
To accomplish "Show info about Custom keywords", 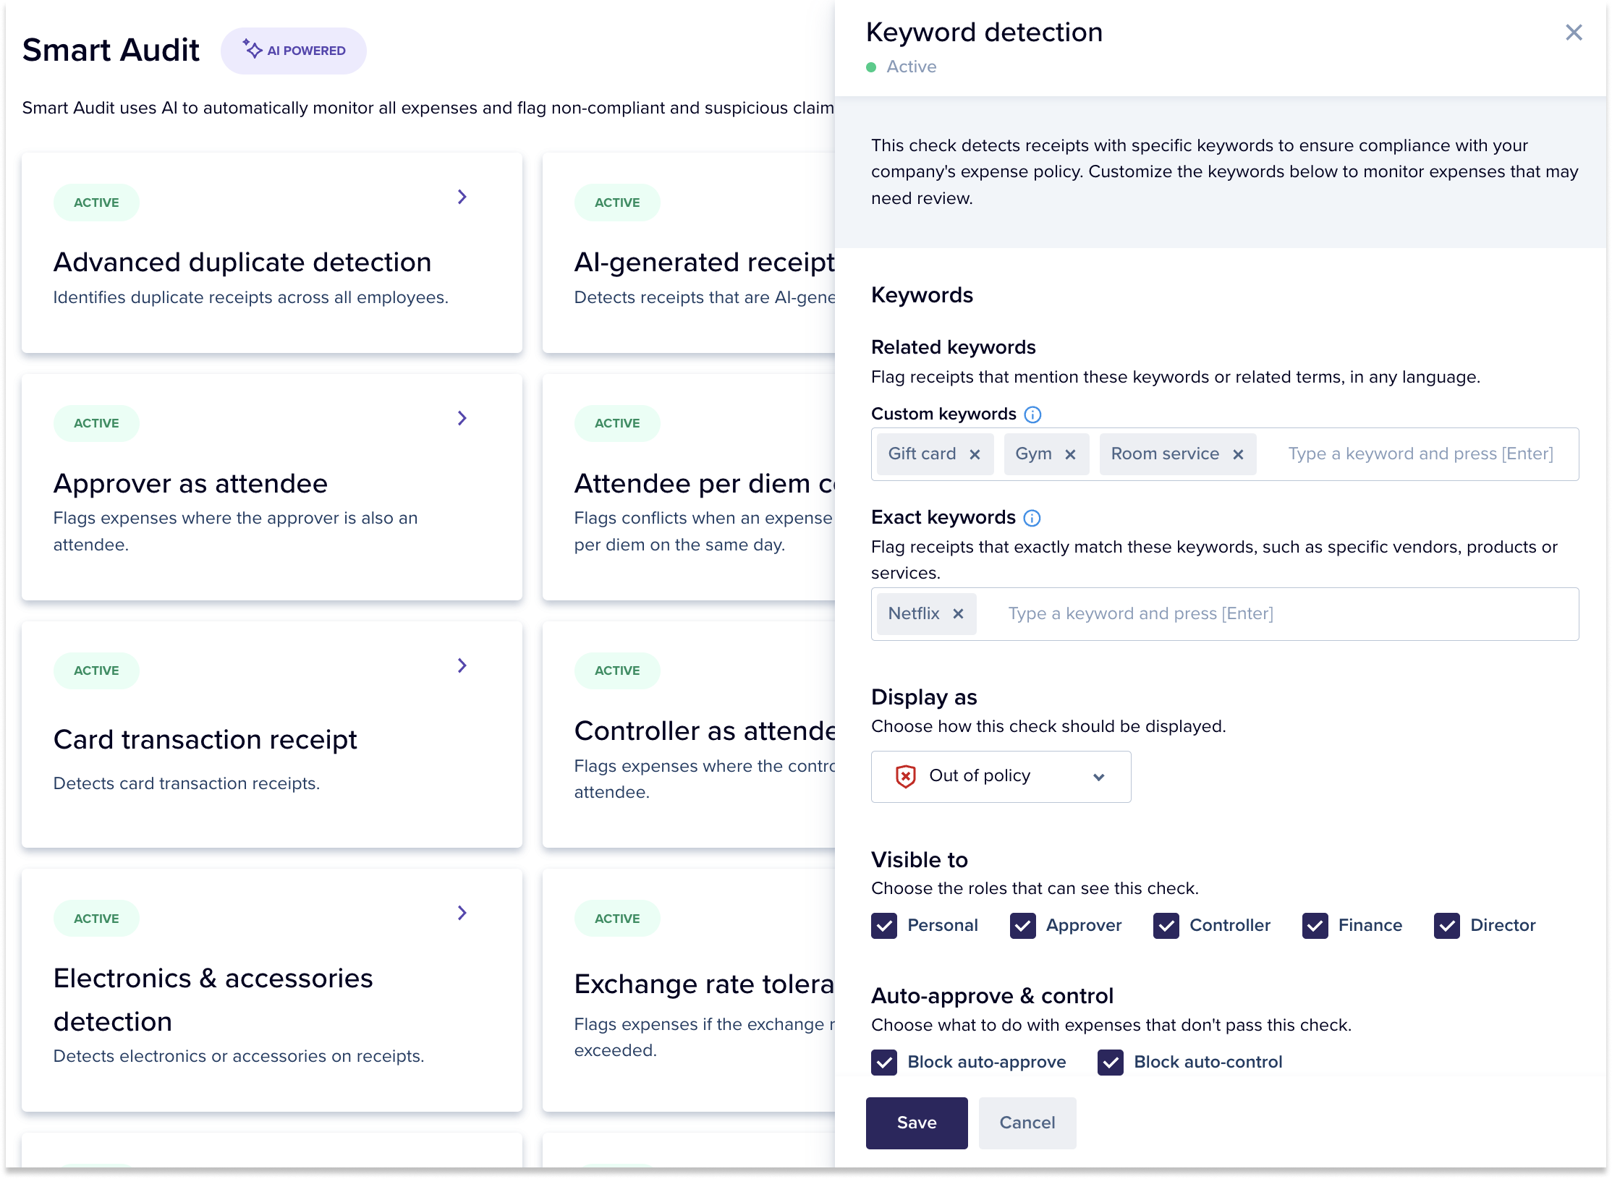I will coord(1032,414).
